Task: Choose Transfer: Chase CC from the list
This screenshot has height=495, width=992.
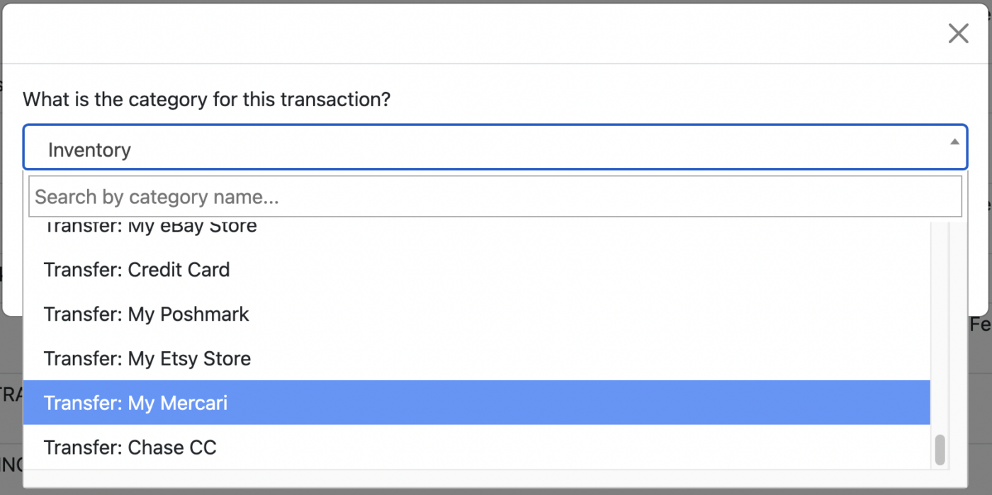Action: (x=130, y=447)
